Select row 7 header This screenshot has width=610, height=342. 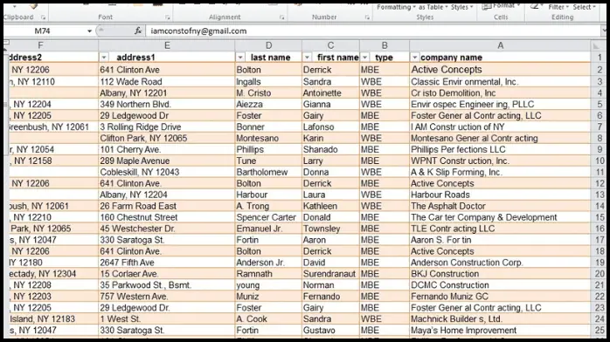(600, 127)
